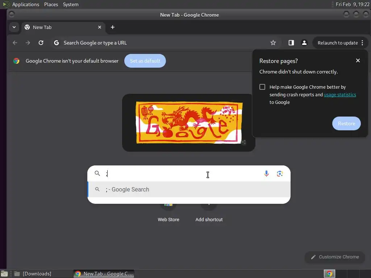Open the Lunar New Year Google Doodle

point(189,122)
